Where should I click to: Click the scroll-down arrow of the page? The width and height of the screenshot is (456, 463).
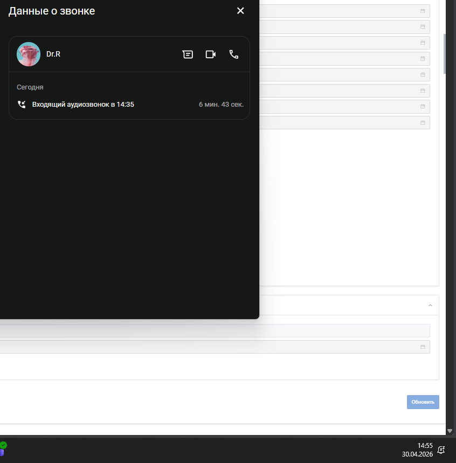tap(450, 431)
